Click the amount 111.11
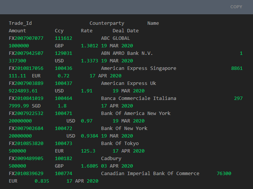The width and height of the screenshot is (253, 189). tap(17, 76)
